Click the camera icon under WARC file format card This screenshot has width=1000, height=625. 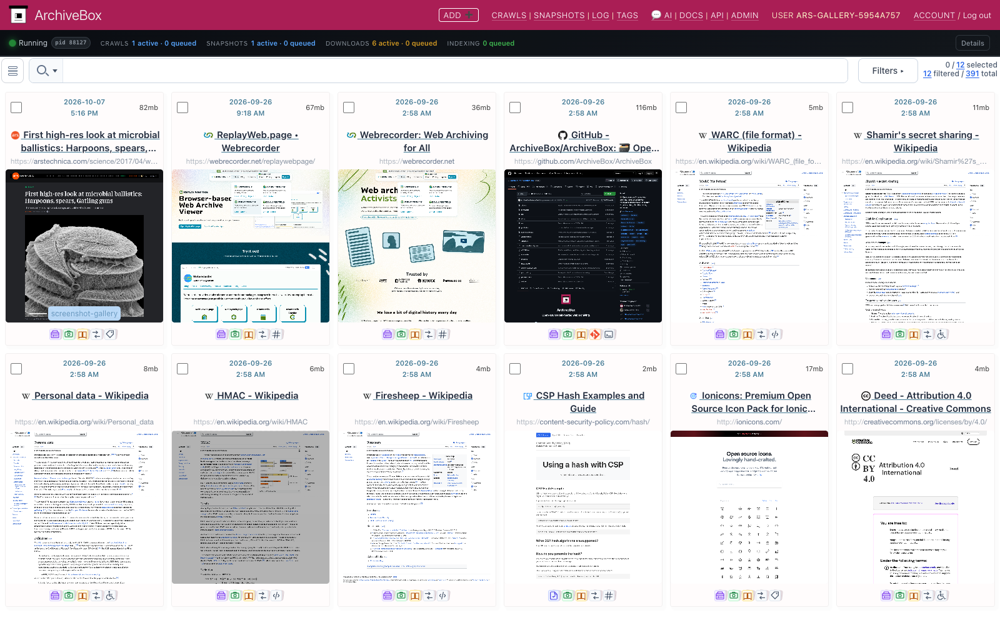coord(734,334)
